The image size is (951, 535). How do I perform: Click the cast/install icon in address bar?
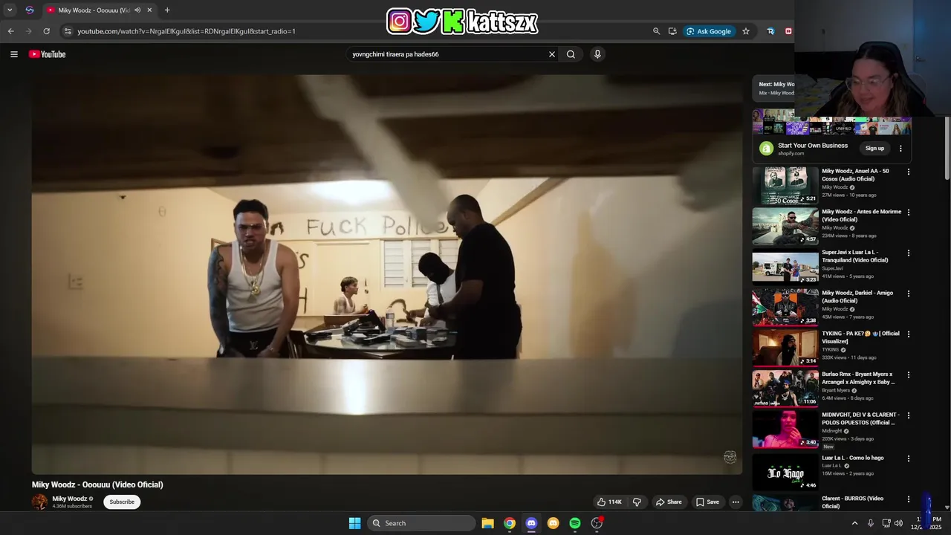[x=672, y=31]
